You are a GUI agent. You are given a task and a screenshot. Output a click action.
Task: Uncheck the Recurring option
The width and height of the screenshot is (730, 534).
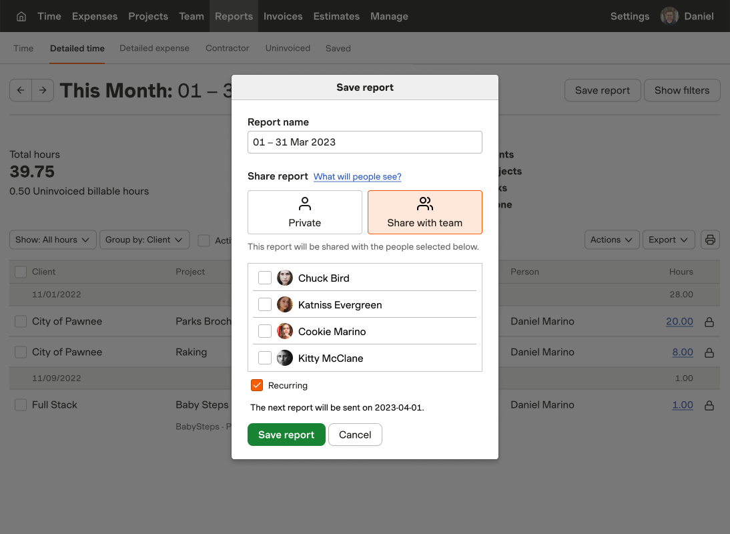(257, 385)
